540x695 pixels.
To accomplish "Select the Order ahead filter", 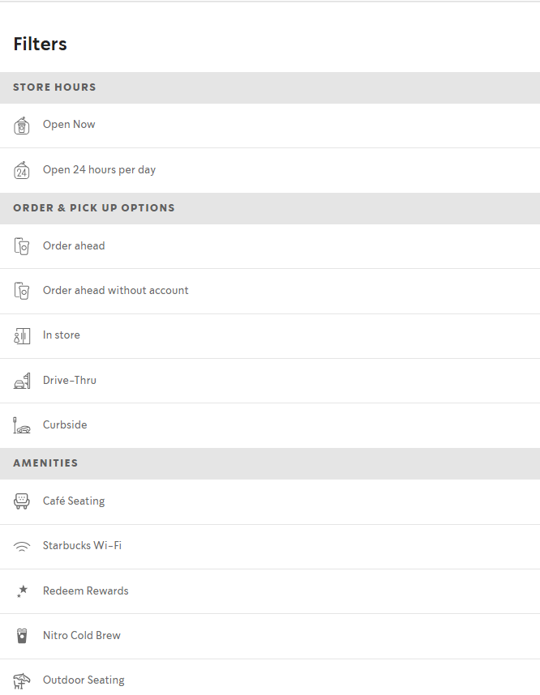I will coord(74,246).
